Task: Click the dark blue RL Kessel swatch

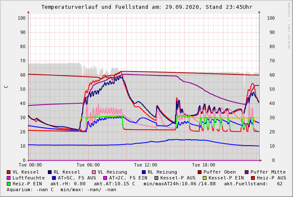Action: [x=50, y=172]
